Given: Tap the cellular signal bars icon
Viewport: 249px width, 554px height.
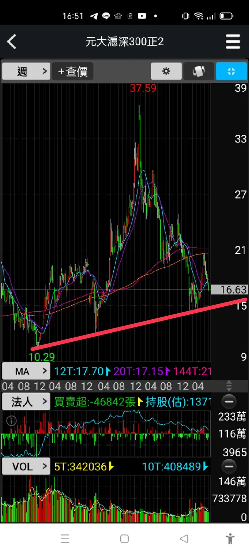Looking at the screenshot, I should click(211, 16).
